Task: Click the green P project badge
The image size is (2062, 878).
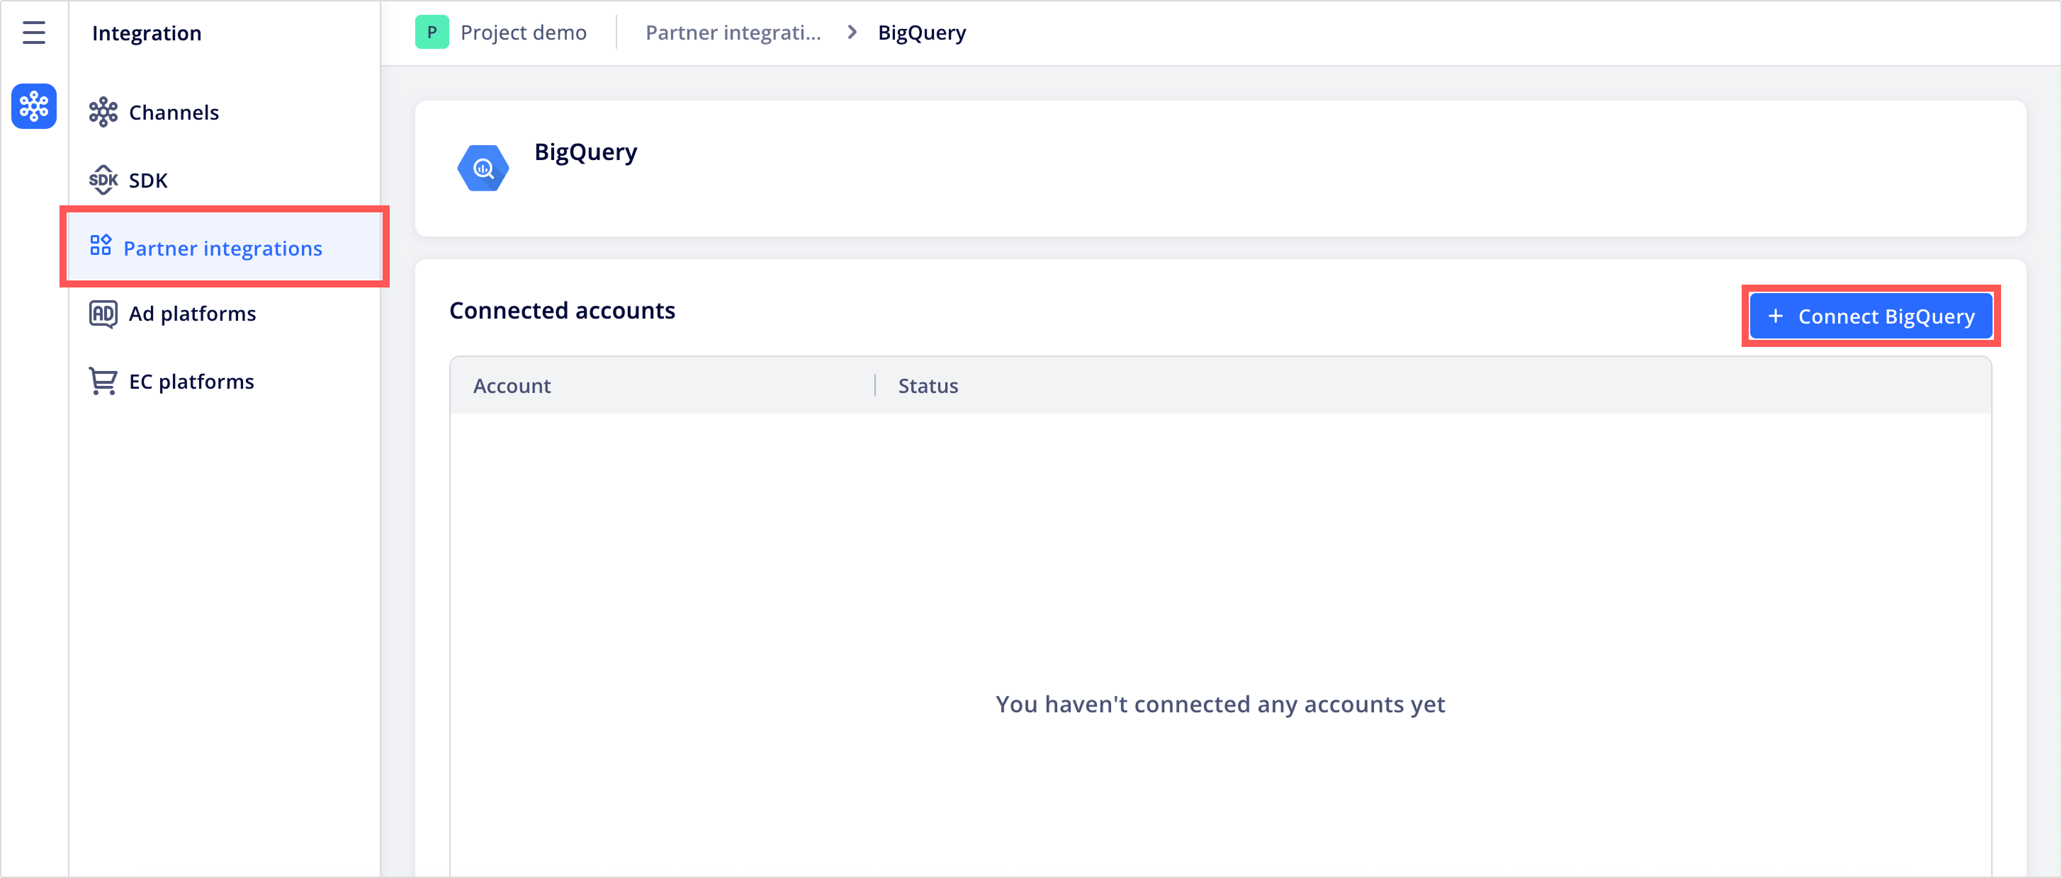Action: click(x=432, y=32)
